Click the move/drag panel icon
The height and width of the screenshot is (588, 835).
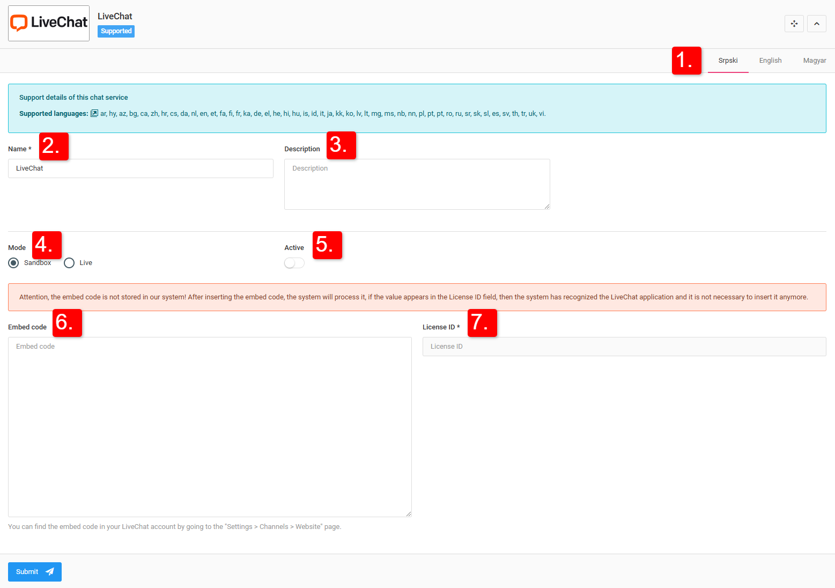click(794, 24)
